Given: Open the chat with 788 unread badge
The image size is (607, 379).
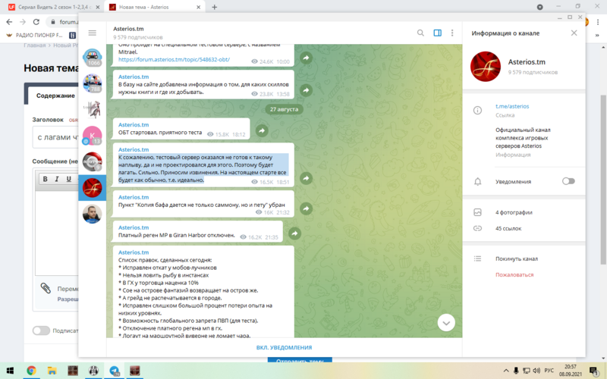Looking at the screenshot, I should [x=92, y=83].
